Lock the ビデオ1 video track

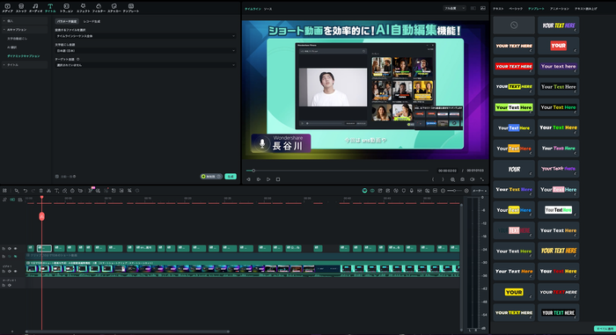pyautogui.click(x=4, y=272)
